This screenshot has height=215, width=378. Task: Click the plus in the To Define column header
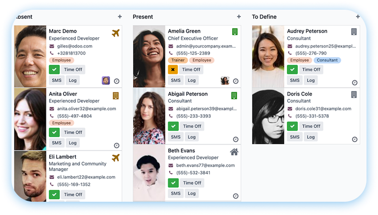pos(358,16)
